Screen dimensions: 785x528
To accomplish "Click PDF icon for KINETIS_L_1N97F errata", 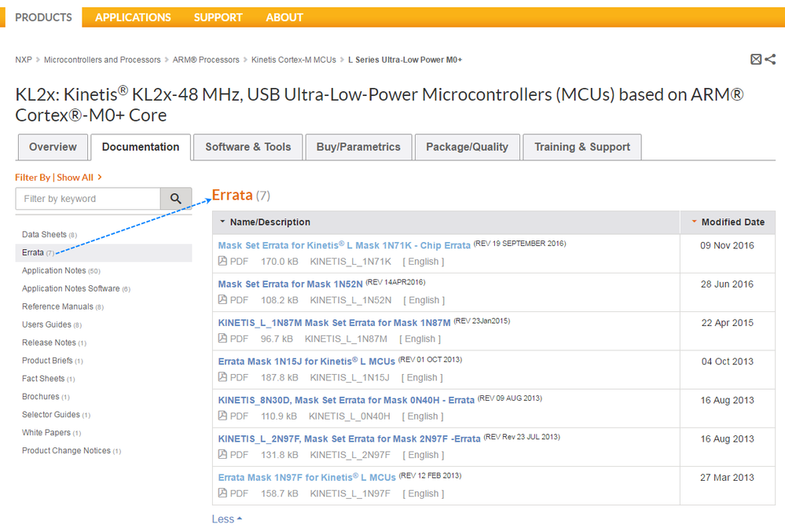I will click(223, 493).
